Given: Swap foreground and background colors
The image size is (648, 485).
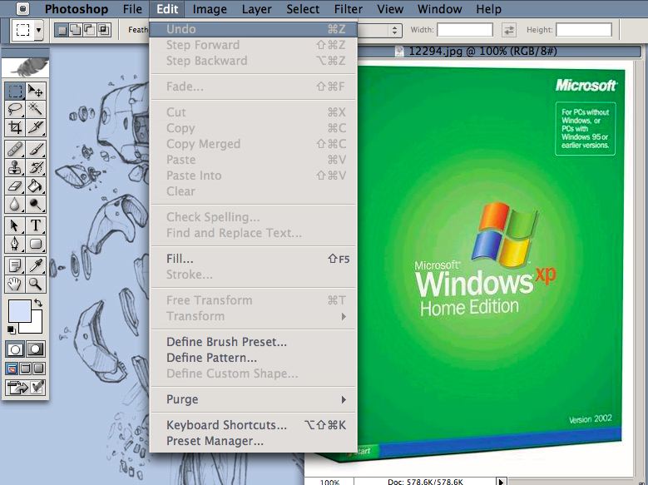Looking at the screenshot, I should (38, 303).
